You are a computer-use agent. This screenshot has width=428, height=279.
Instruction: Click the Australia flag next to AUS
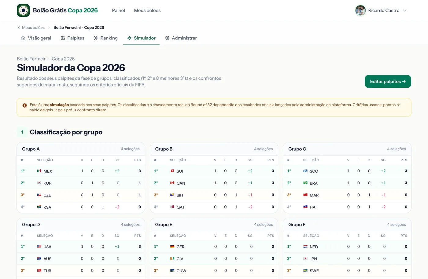[x=39, y=259]
